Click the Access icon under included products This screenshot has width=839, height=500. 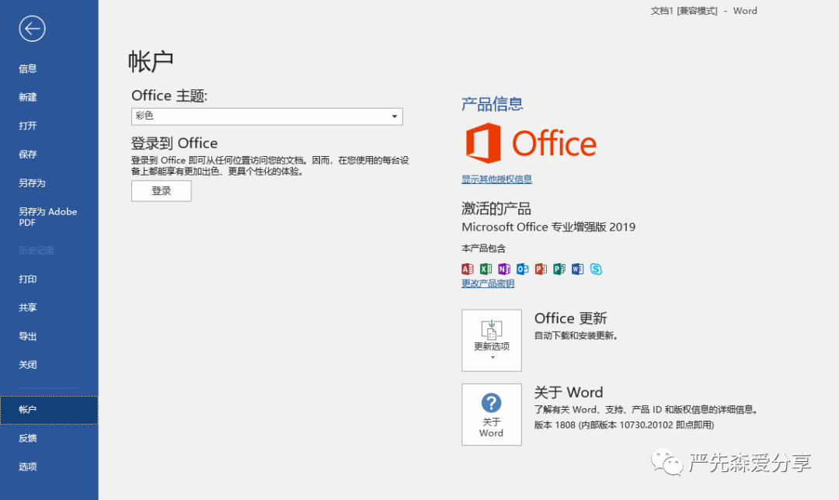467,269
